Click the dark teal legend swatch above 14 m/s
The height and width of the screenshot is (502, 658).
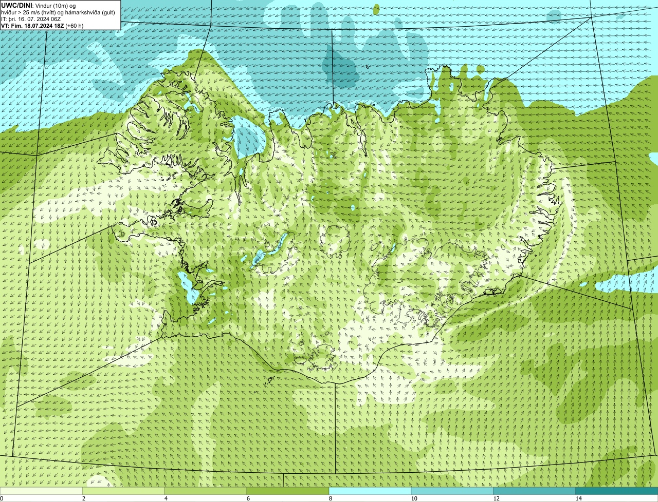pos(617,491)
